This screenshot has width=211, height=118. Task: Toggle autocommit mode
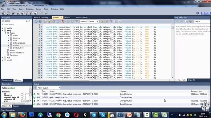point(76,22)
